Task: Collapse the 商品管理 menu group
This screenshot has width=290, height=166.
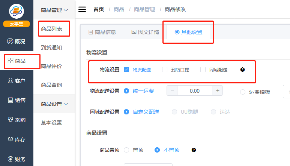Action: click(x=54, y=10)
